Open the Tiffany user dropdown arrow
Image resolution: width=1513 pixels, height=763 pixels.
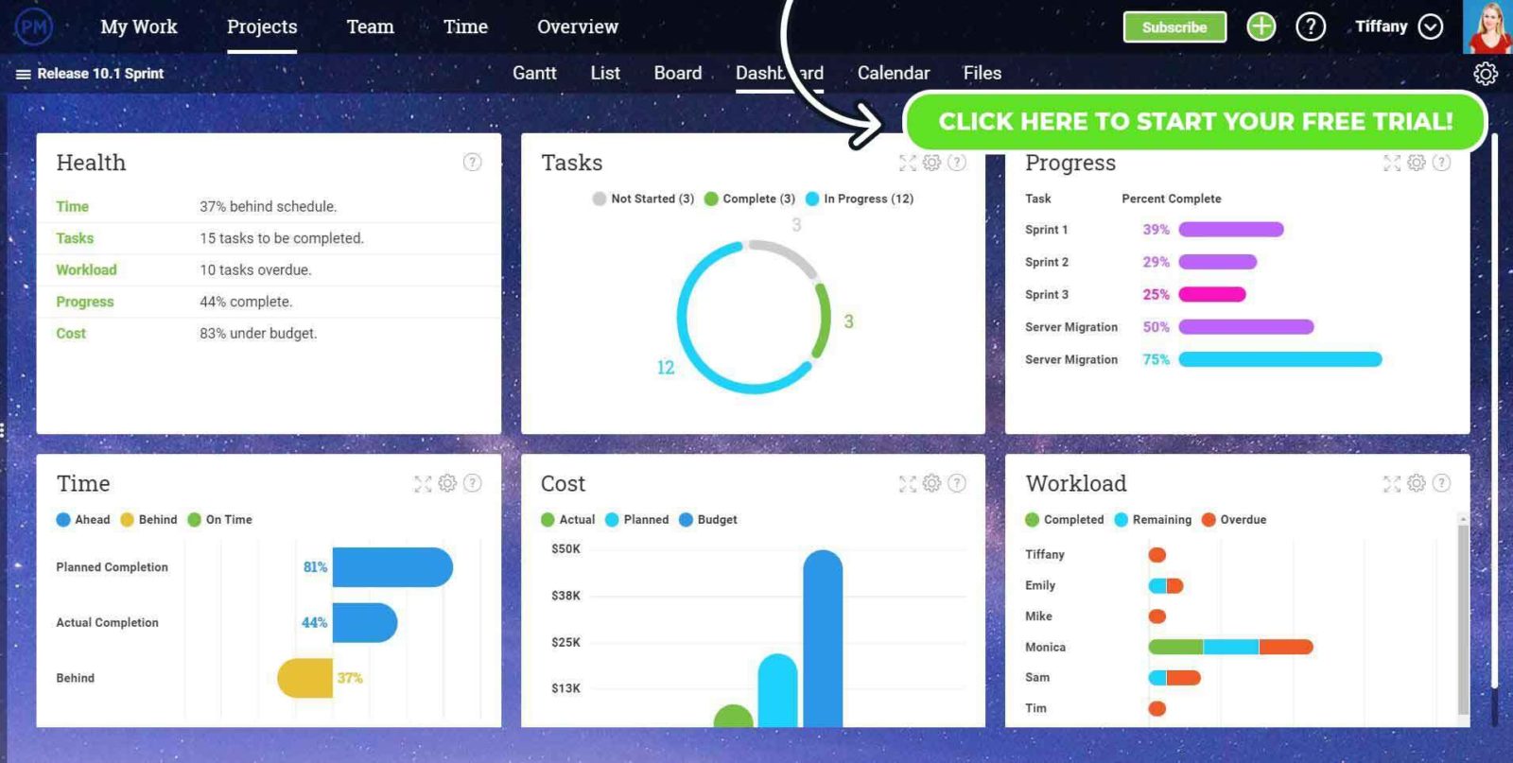(x=1431, y=26)
